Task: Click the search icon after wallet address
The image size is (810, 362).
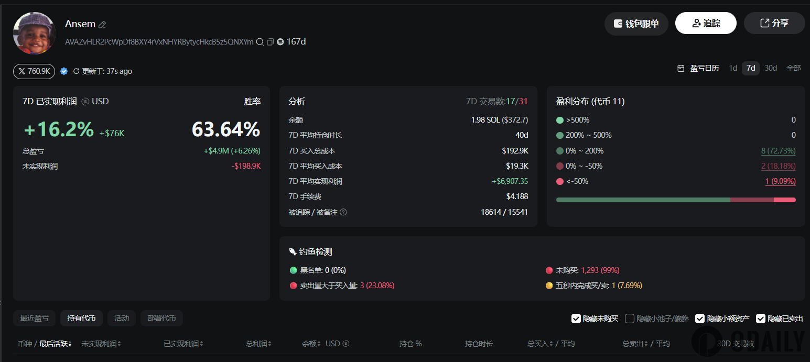Action: click(x=260, y=42)
